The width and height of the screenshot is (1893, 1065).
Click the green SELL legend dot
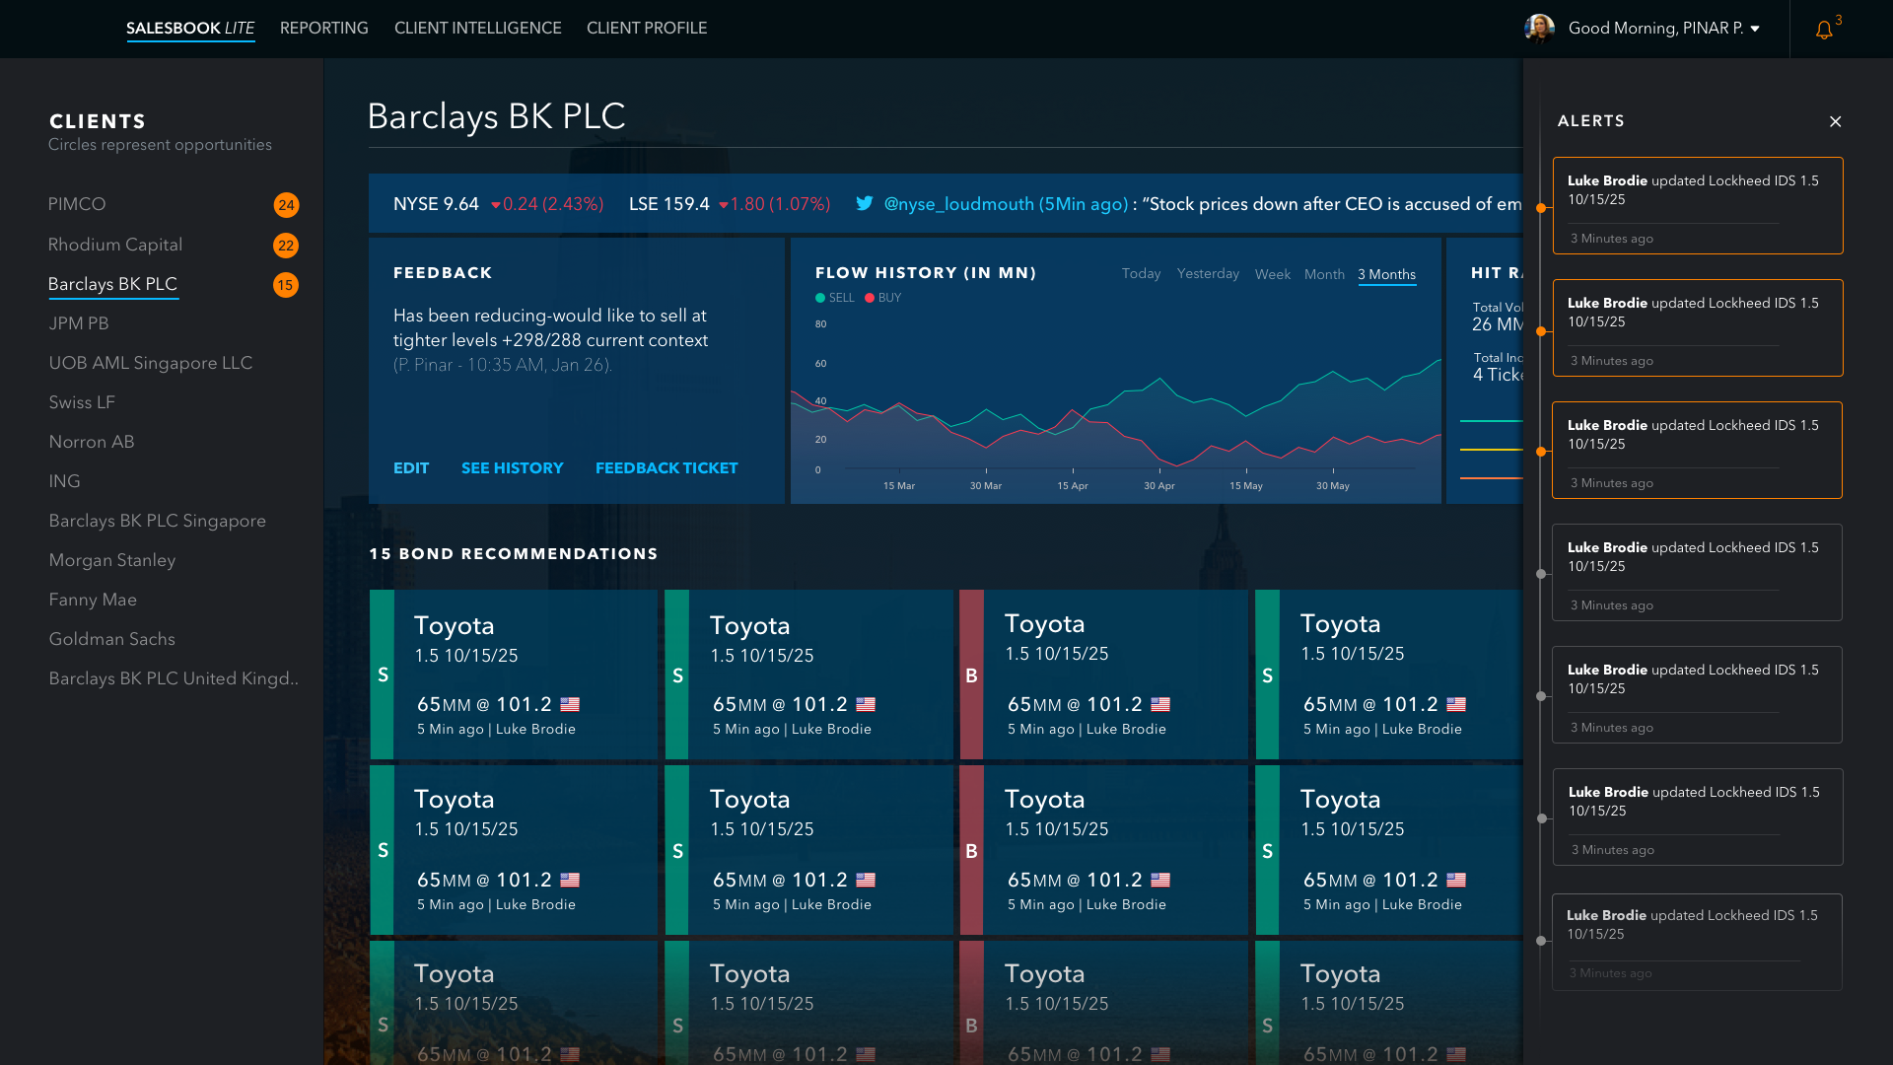[x=820, y=298]
